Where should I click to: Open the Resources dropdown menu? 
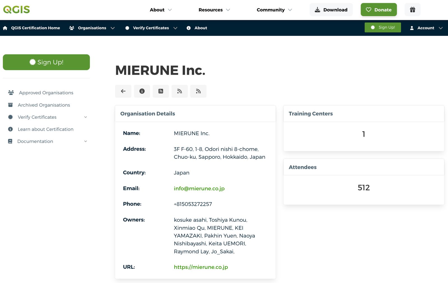pyautogui.click(x=214, y=10)
